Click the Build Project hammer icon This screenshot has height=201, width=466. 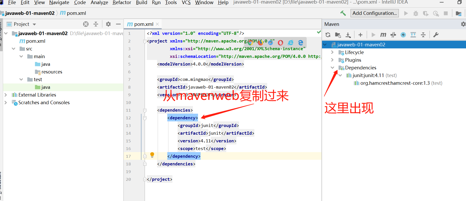343,13
